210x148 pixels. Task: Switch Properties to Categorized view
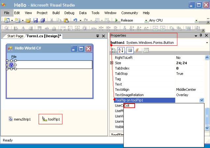coord(114,50)
